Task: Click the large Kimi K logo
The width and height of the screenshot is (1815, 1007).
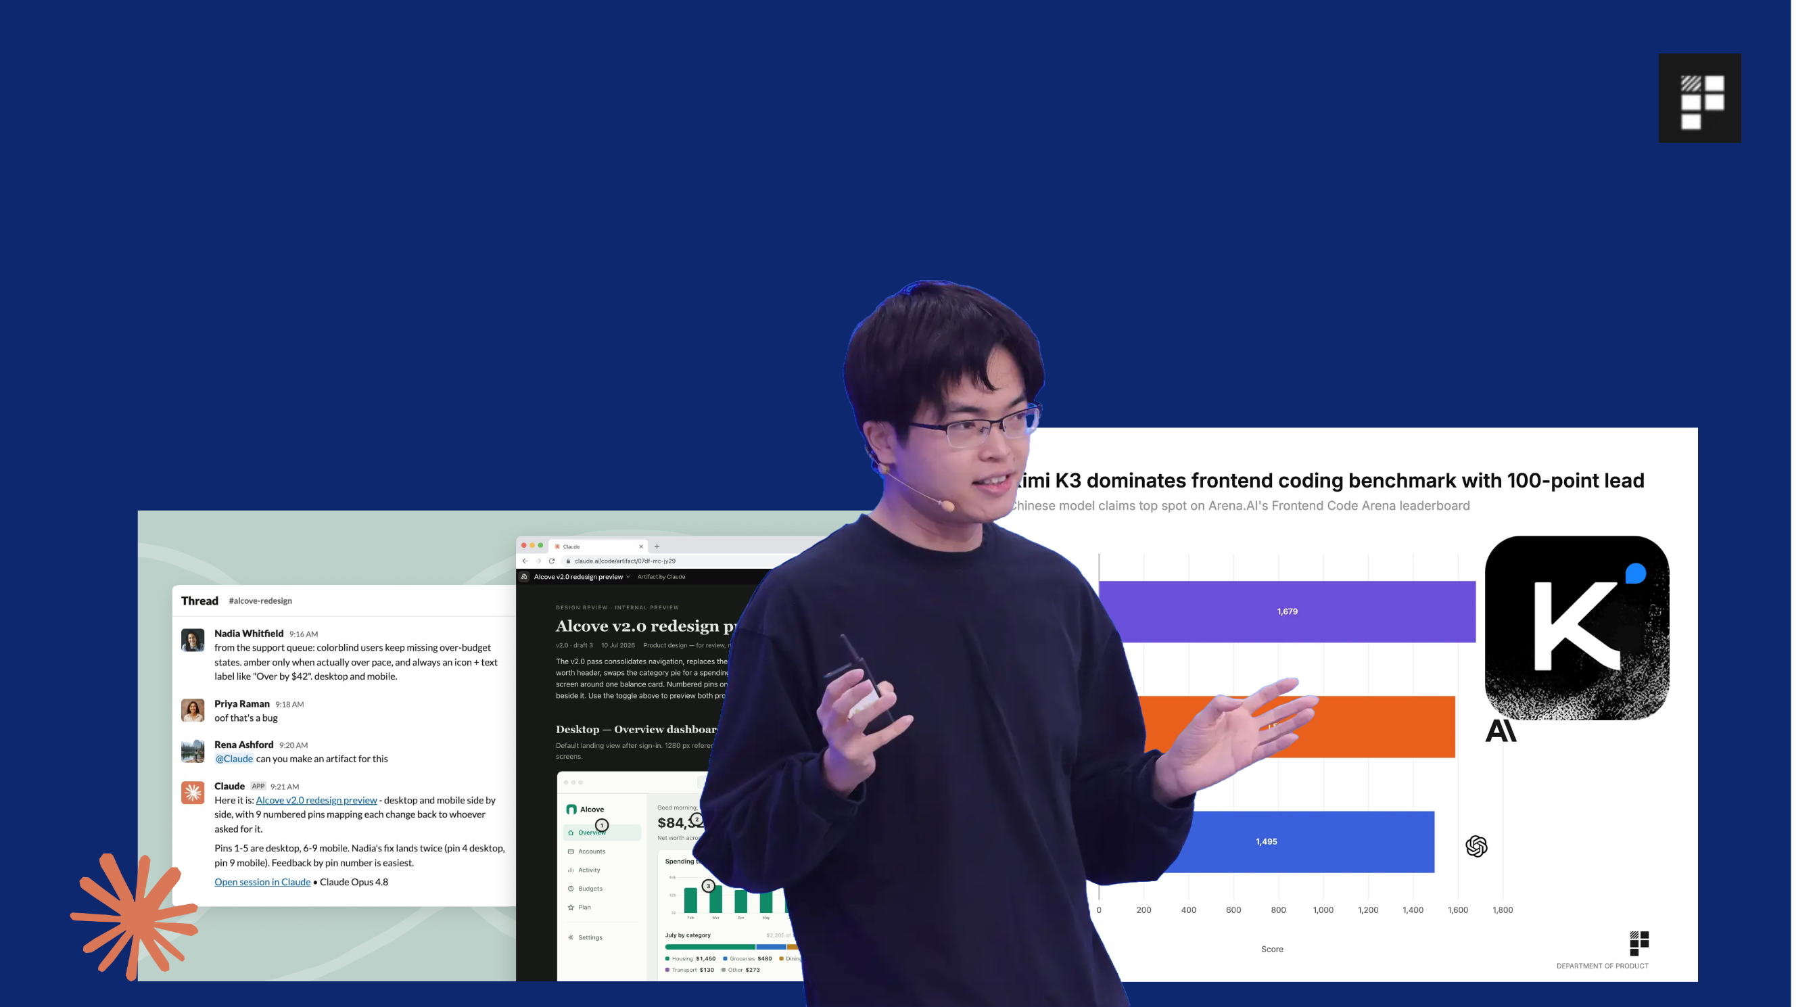Action: point(1576,628)
